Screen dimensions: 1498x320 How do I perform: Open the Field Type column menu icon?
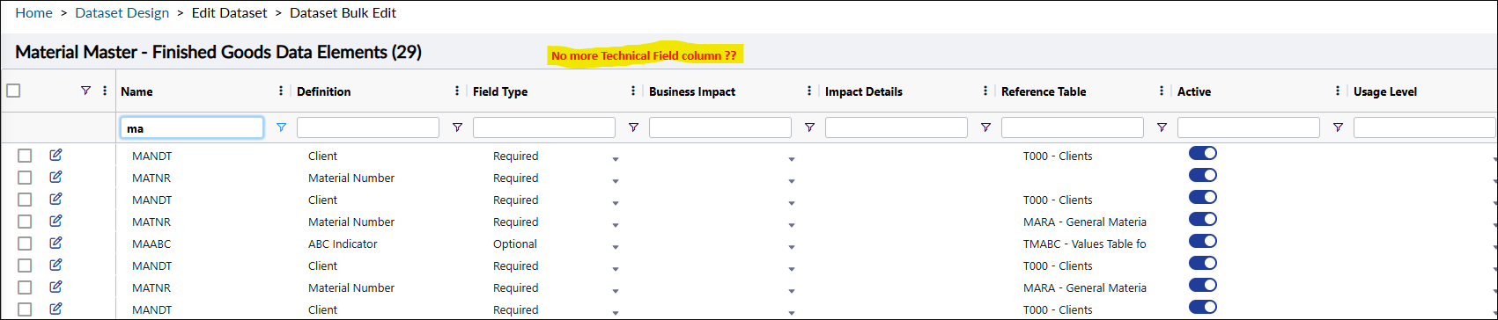pos(633,91)
